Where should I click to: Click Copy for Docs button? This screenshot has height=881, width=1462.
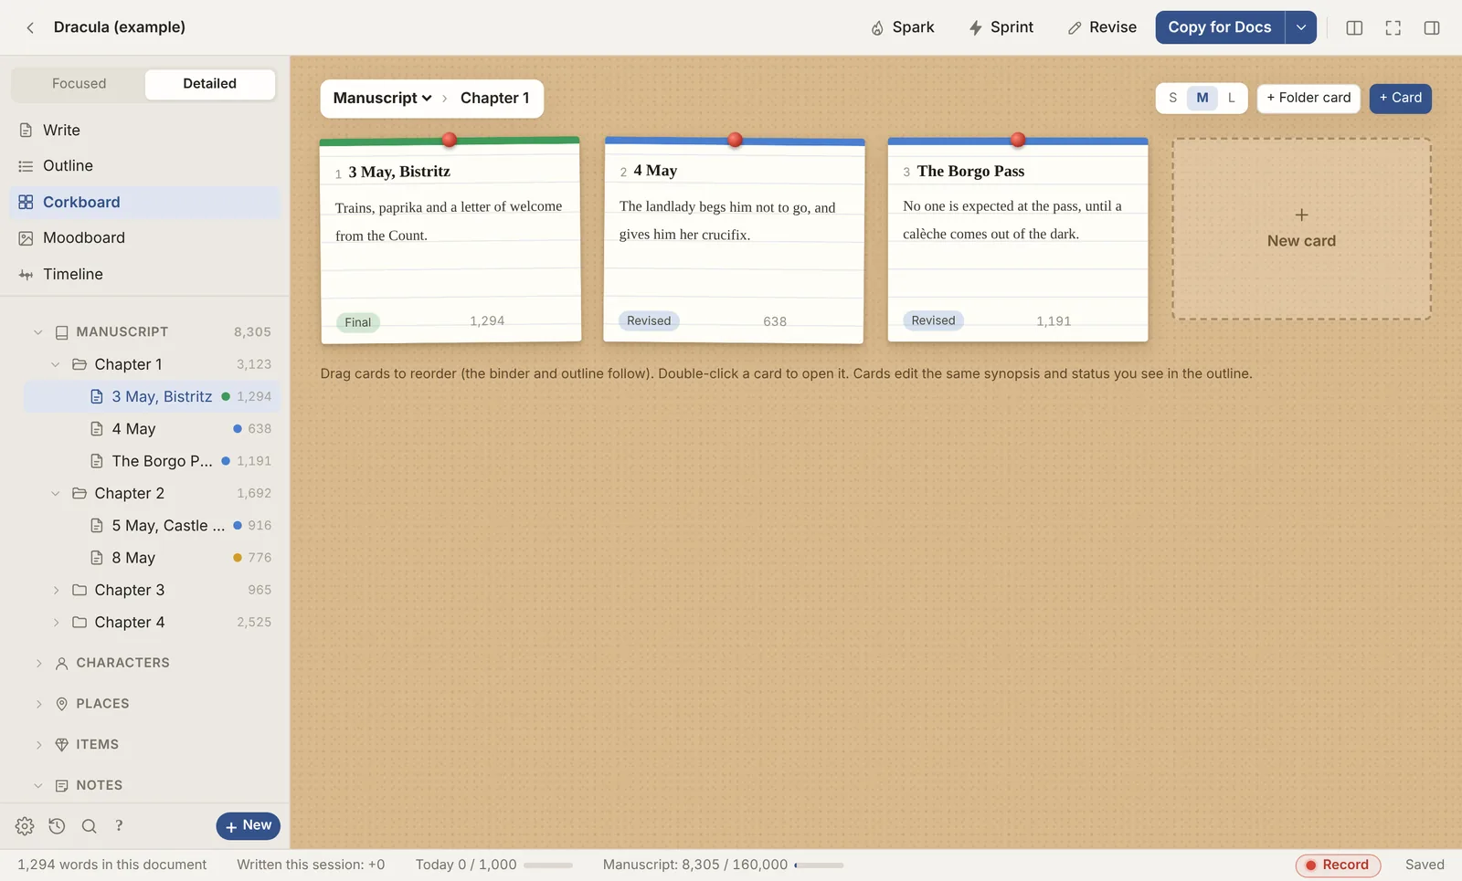click(1220, 27)
